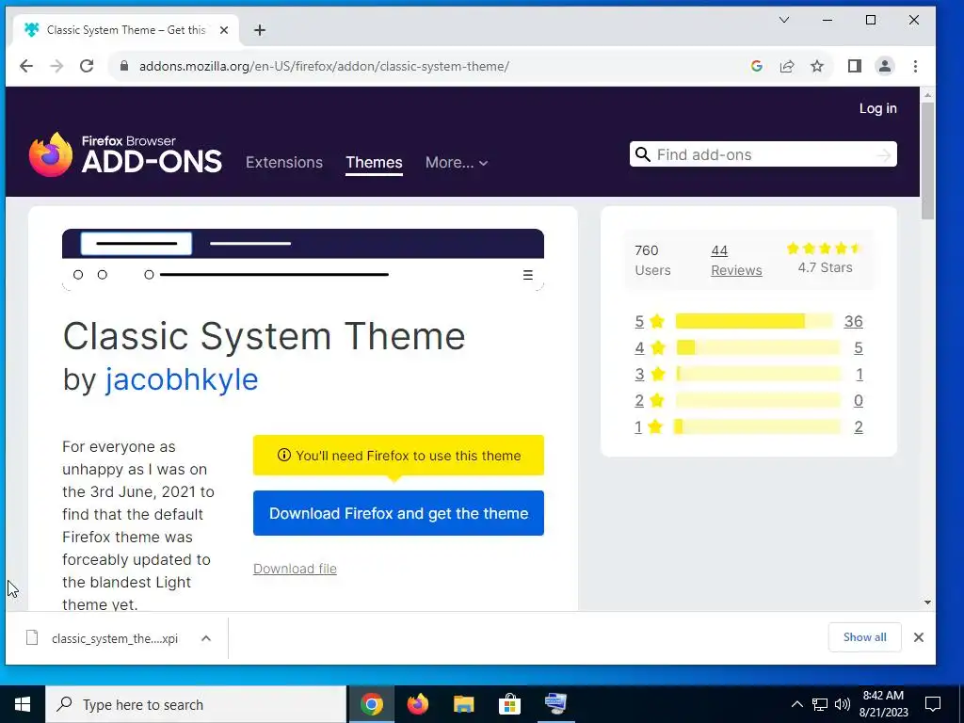Viewport: 964px width, 723px height.
Task: Close the downloads bar
Action: pos(919,637)
